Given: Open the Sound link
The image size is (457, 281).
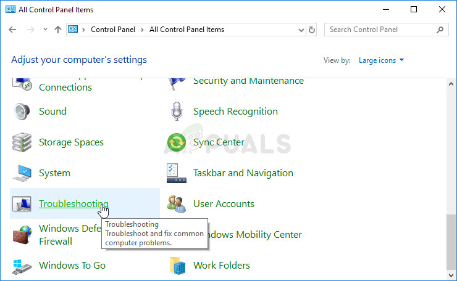Looking at the screenshot, I should (52, 112).
